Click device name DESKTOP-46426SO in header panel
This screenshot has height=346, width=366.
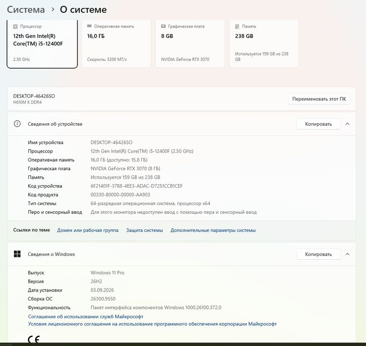(34, 96)
